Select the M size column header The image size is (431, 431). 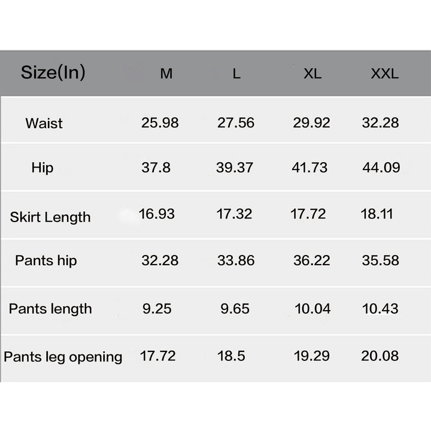click(x=166, y=74)
